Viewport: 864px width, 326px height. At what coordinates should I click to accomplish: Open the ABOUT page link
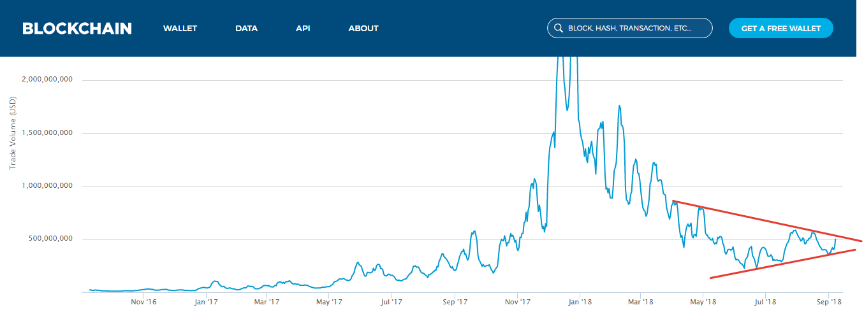pos(363,28)
